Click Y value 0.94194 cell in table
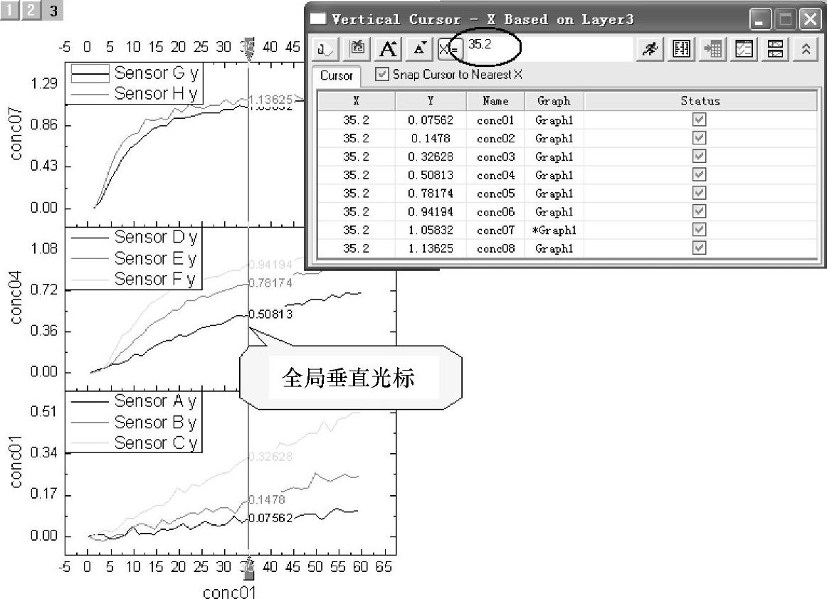This screenshot has height=599, width=827. click(x=431, y=212)
